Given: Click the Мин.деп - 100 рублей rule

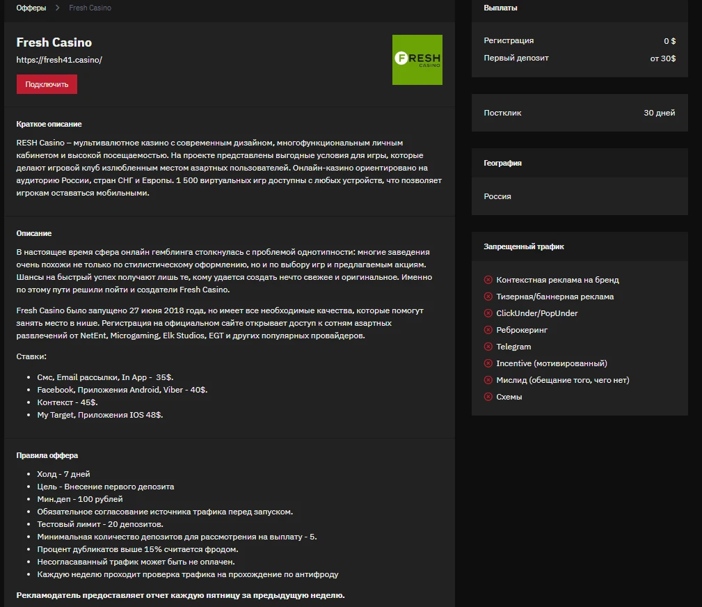Looking at the screenshot, I should (80, 499).
